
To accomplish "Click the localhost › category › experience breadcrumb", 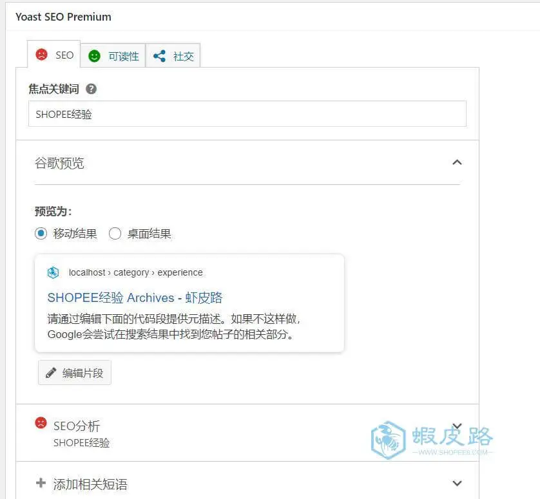I will tap(136, 272).
